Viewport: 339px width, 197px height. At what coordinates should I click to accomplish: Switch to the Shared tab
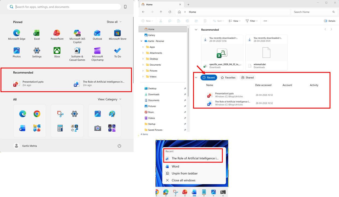click(247, 78)
